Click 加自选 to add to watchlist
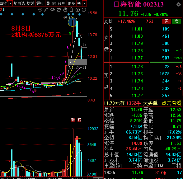183x179 pixels. tap(19, 3)
